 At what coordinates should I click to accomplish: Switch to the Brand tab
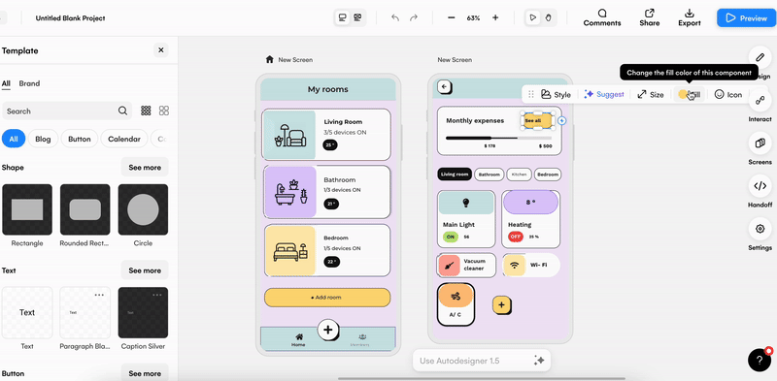29,83
